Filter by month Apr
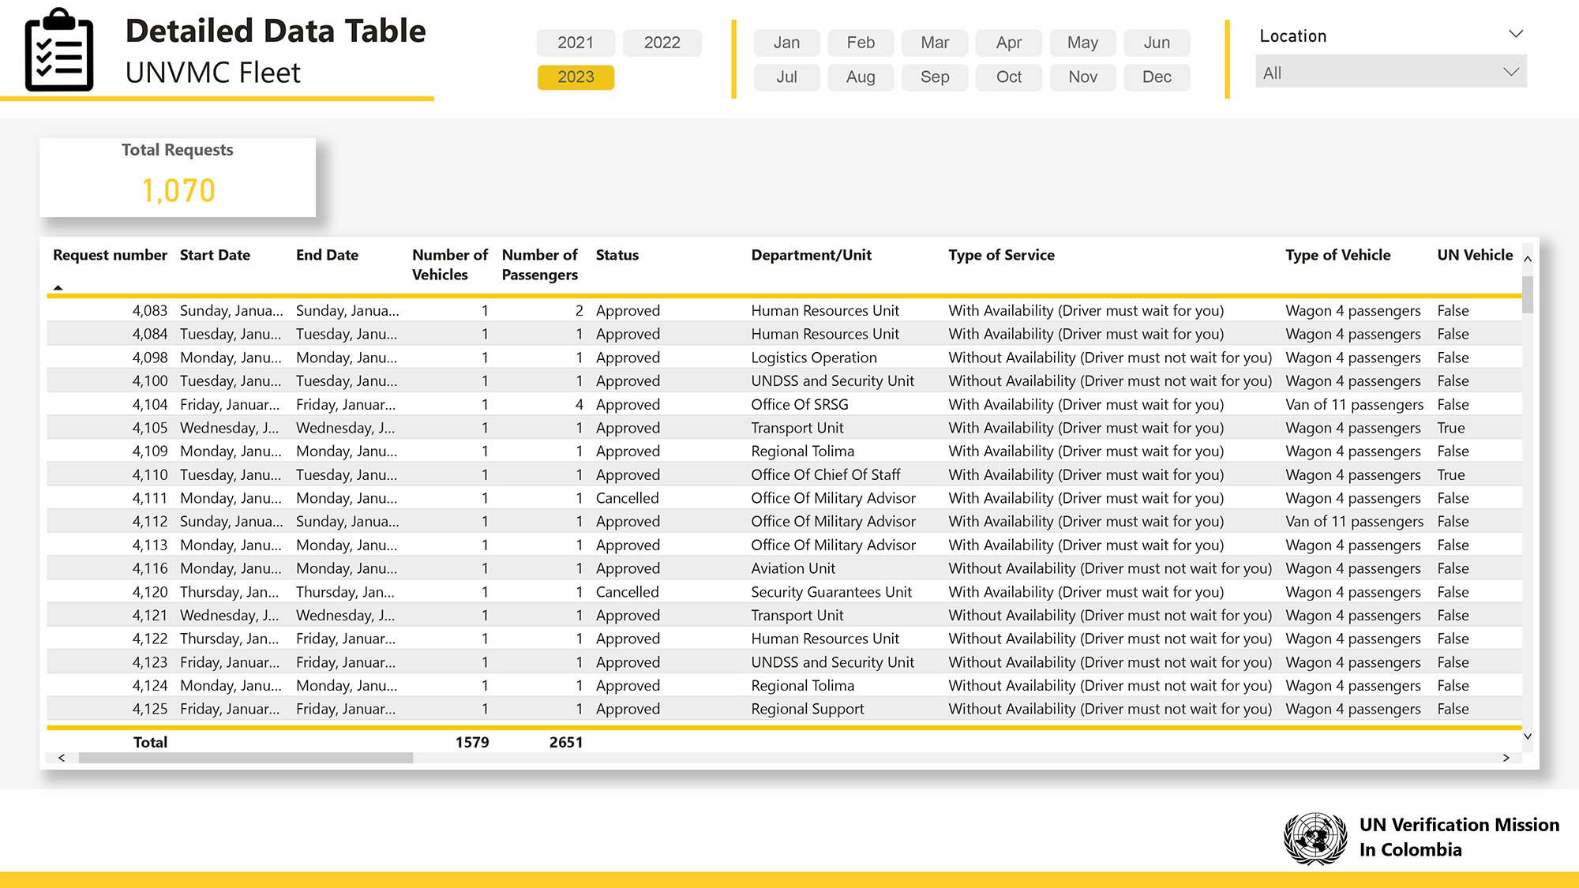This screenshot has height=888, width=1579. (x=1009, y=43)
